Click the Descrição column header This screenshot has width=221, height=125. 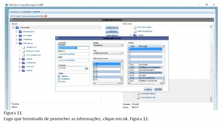pos(143,46)
